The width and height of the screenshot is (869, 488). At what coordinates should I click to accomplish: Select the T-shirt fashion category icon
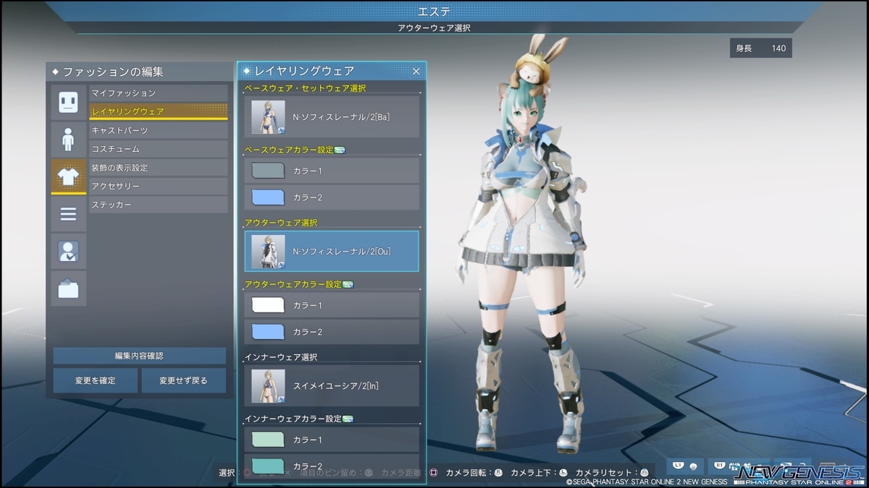pos(69,176)
